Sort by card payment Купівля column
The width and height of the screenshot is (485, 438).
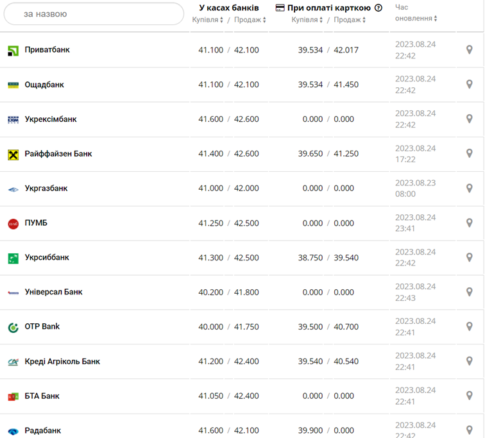click(307, 20)
